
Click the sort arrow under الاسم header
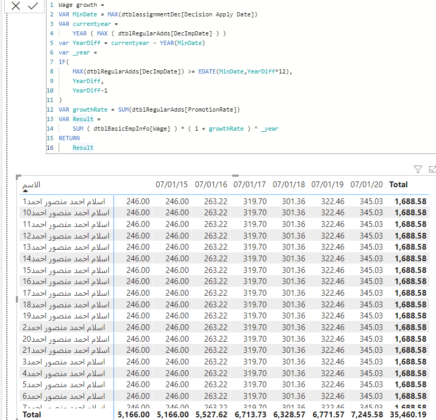tap(25, 190)
